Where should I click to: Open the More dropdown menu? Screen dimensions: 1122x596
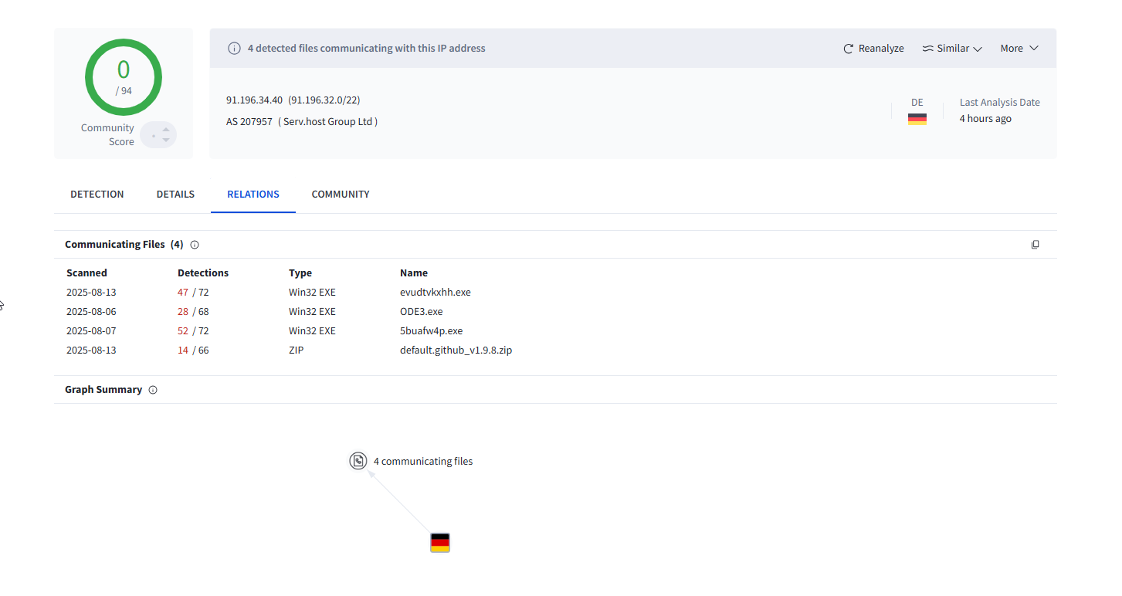pos(1019,49)
